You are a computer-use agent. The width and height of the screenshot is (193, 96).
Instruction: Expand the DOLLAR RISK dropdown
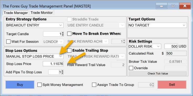[144, 47]
